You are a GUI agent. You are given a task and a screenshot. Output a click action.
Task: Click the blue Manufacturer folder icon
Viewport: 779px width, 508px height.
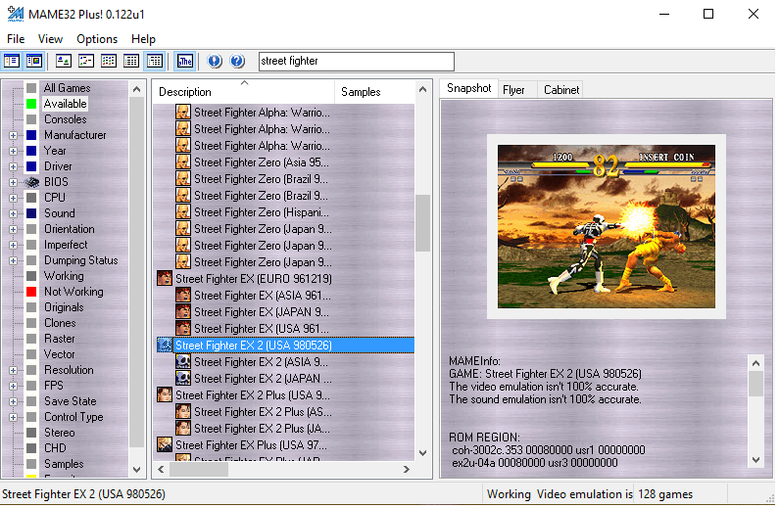pyautogui.click(x=31, y=135)
